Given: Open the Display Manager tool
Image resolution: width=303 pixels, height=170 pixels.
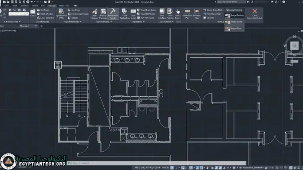Looking at the screenshot, I should pyautogui.click(x=103, y=14).
